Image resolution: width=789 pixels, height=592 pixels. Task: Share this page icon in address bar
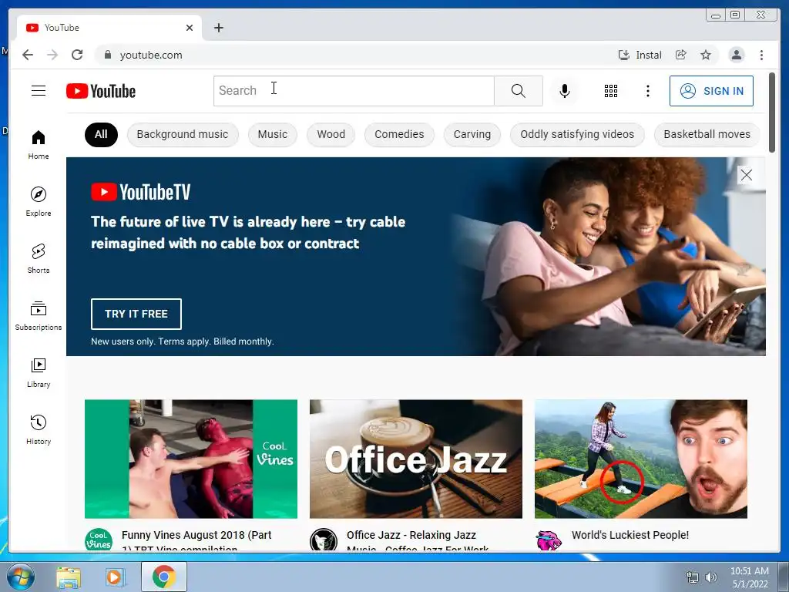(681, 55)
